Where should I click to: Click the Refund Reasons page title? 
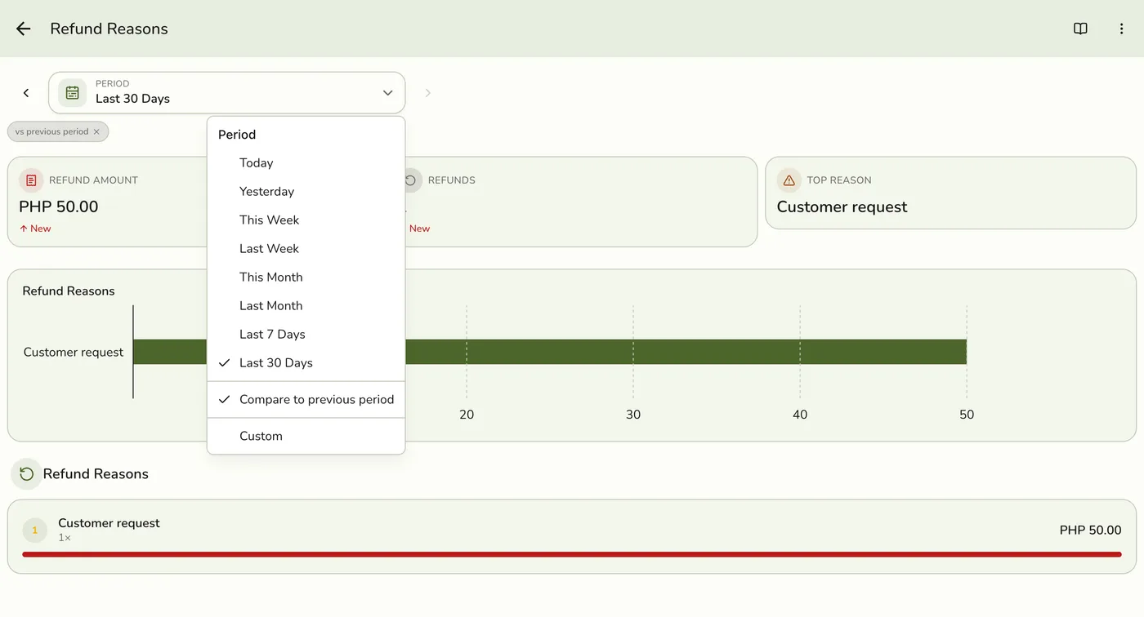(x=109, y=29)
